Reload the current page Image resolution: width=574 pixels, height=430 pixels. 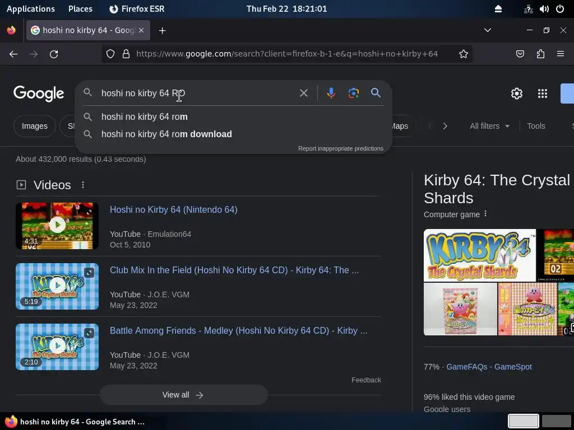pyautogui.click(x=54, y=54)
